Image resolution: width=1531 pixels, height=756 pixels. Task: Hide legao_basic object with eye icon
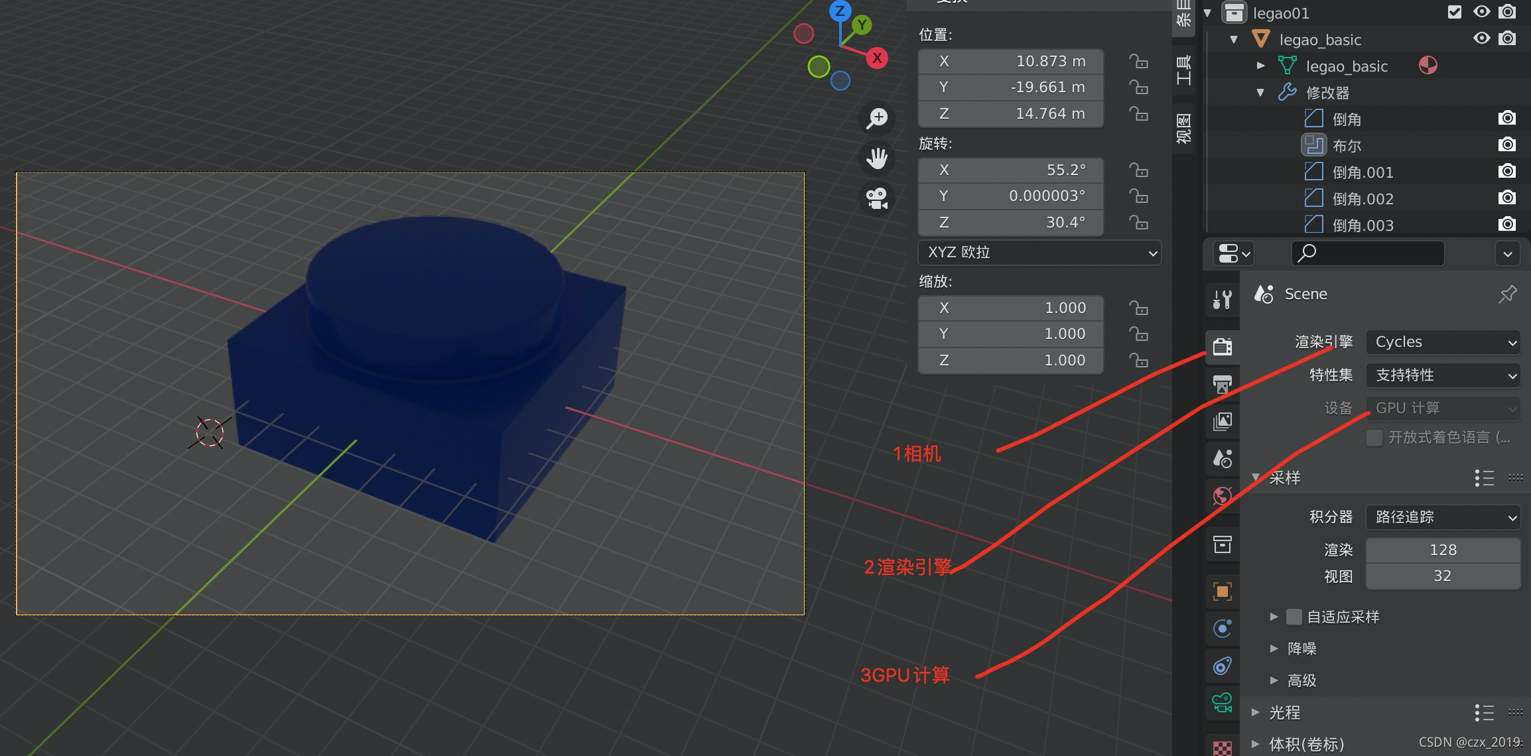1481,38
